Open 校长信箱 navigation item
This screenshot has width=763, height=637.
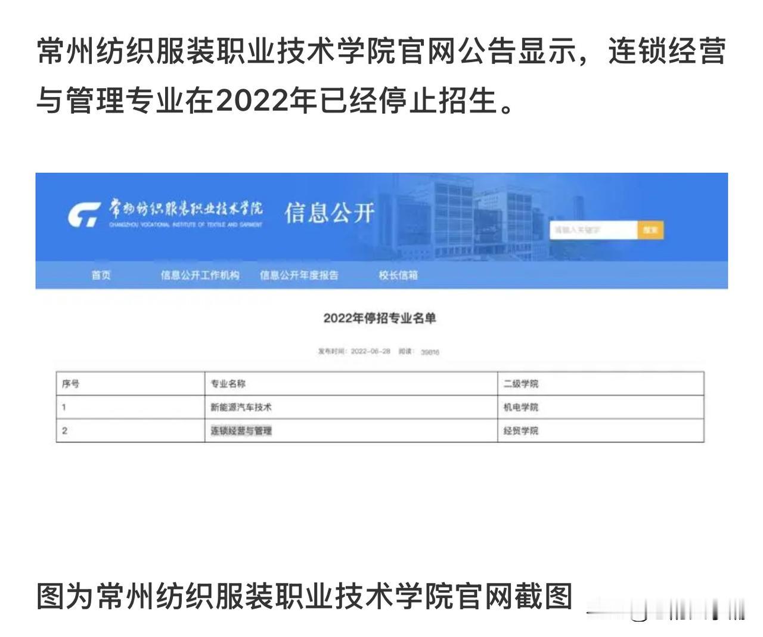tap(398, 275)
